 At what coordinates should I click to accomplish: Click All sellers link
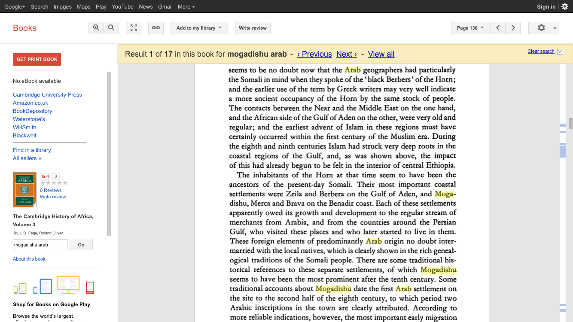[x=27, y=158]
